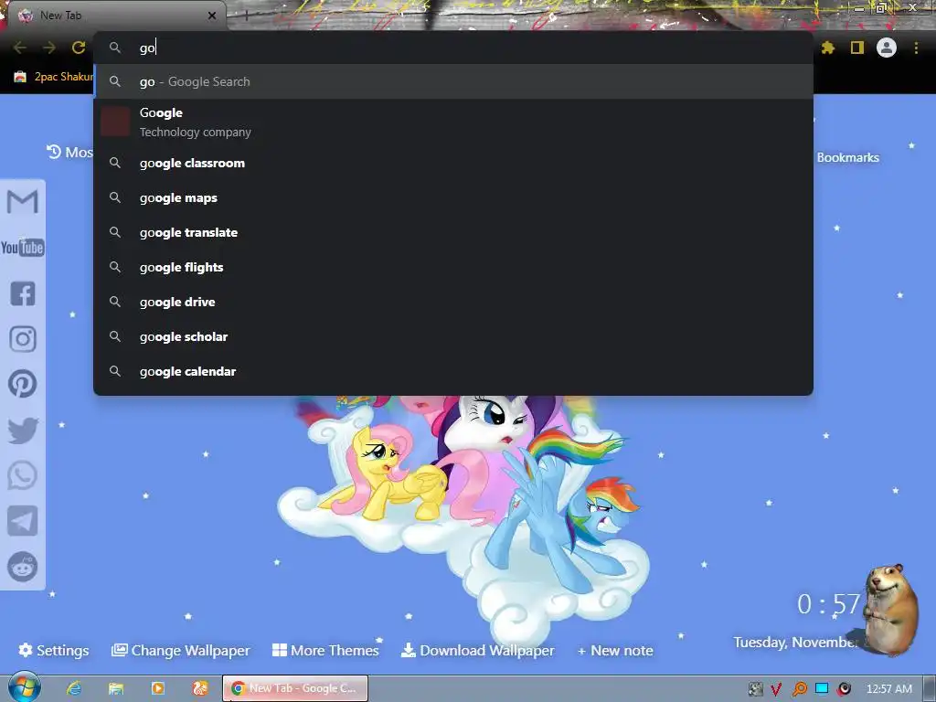Open Telegram shortcut in sidebar
Image resolution: width=936 pixels, height=702 pixels.
pos(23,520)
